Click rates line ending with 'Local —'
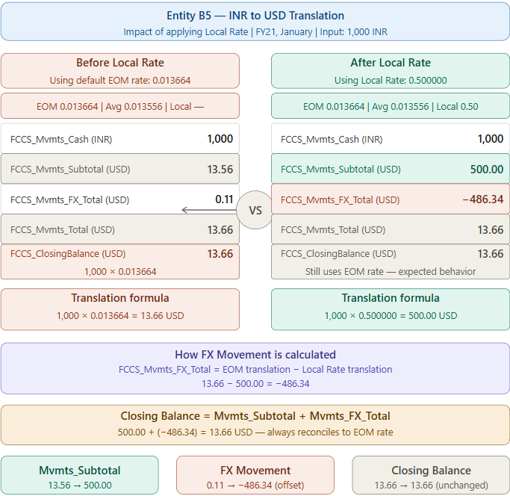The width and height of the screenshot is (510, 496). [120, 106]
